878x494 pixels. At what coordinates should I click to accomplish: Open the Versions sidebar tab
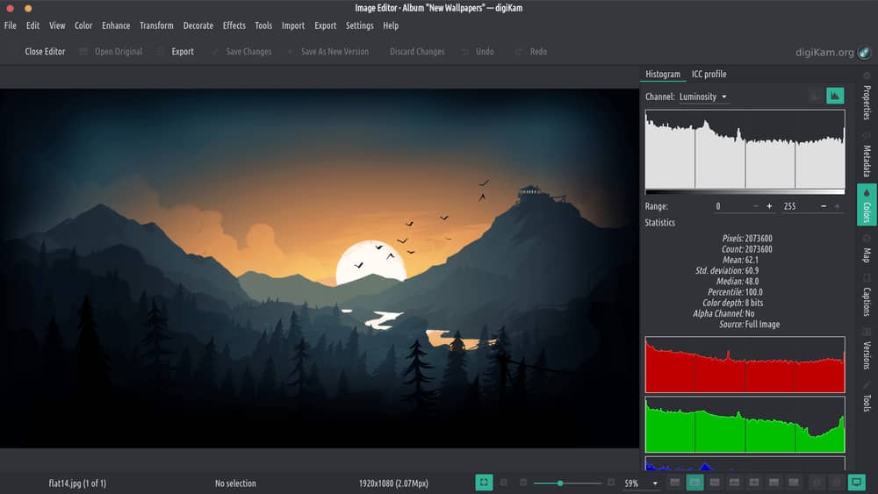(867, 349)
